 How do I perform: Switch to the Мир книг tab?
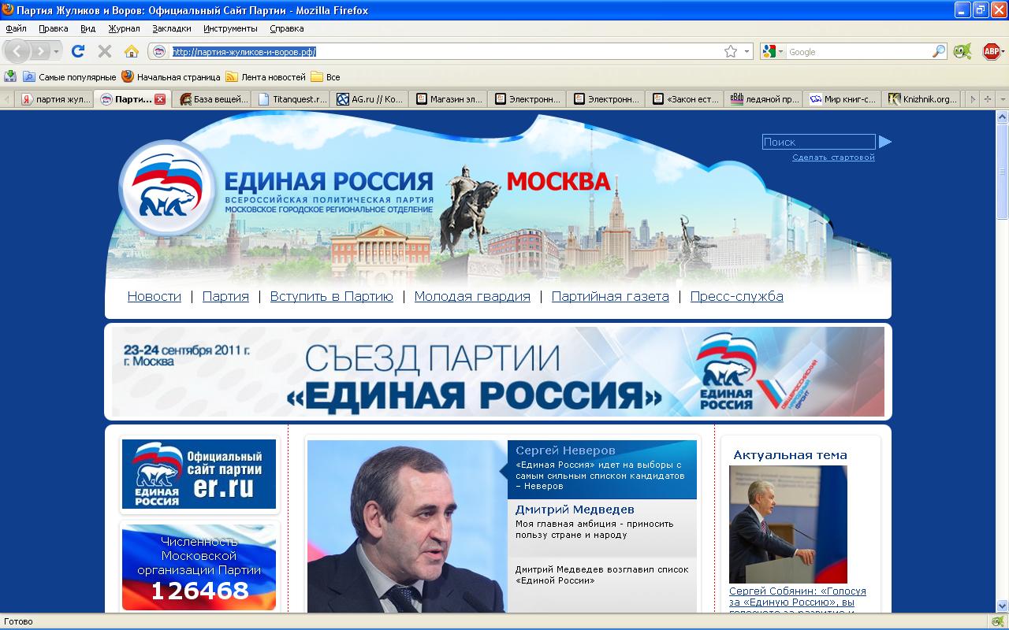[843, 99]
